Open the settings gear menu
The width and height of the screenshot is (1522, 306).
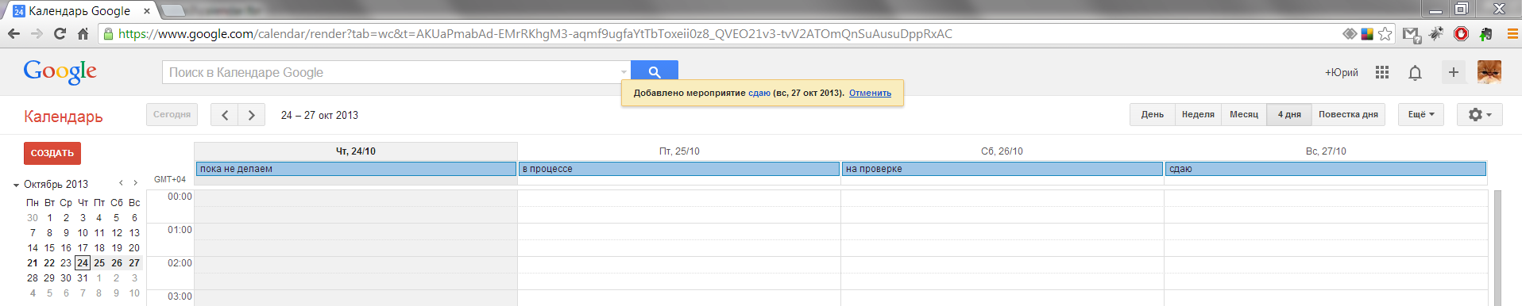coord(1480,115)
